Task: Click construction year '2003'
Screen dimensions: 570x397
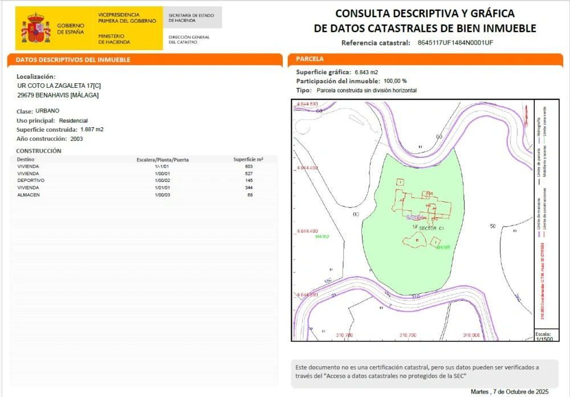Action: 77,139
